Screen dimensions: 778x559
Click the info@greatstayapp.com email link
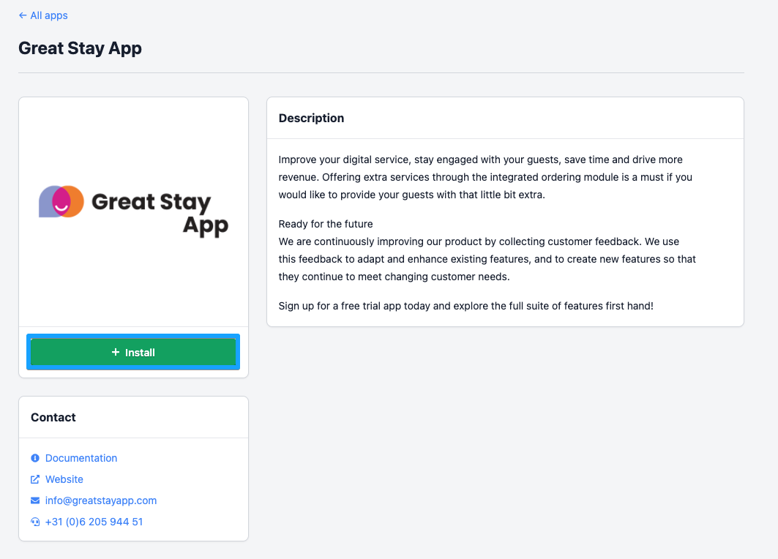(101, 500)
